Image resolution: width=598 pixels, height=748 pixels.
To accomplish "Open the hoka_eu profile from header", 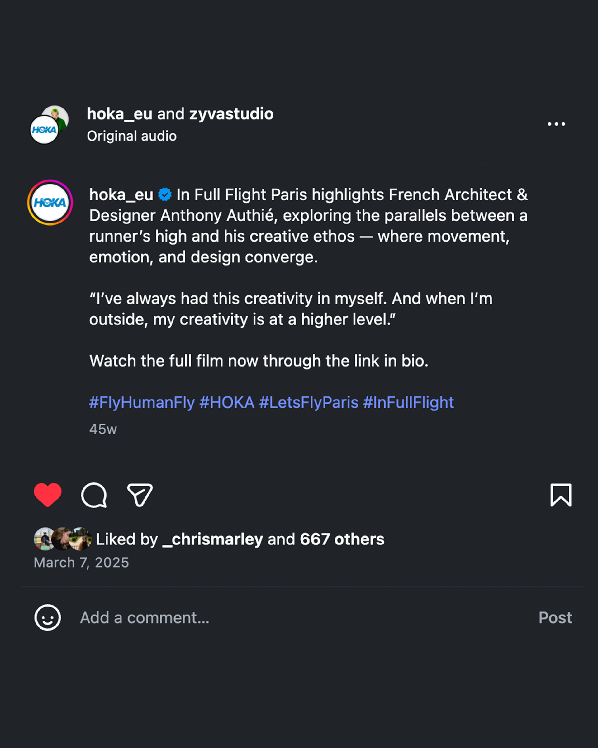I will (120, 114).
